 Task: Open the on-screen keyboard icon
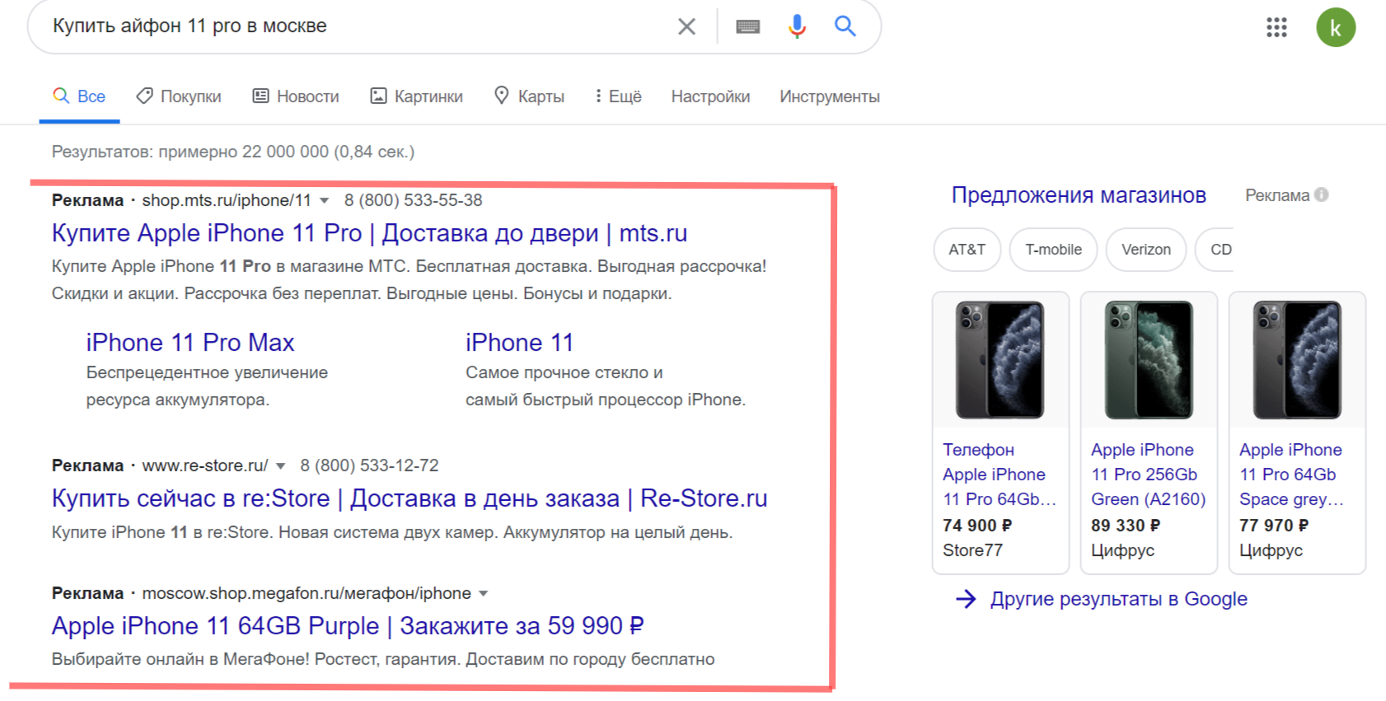click(x=748, y=27)
